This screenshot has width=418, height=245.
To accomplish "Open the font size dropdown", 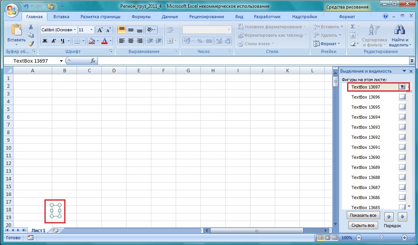I will [91, 30].
